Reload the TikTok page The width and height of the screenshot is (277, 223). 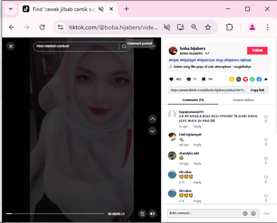pyautogui.click(x=42, y=27)
